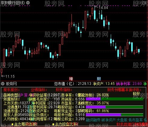Click the yellow square beside 主力筹码

click(x=13, y=124)
